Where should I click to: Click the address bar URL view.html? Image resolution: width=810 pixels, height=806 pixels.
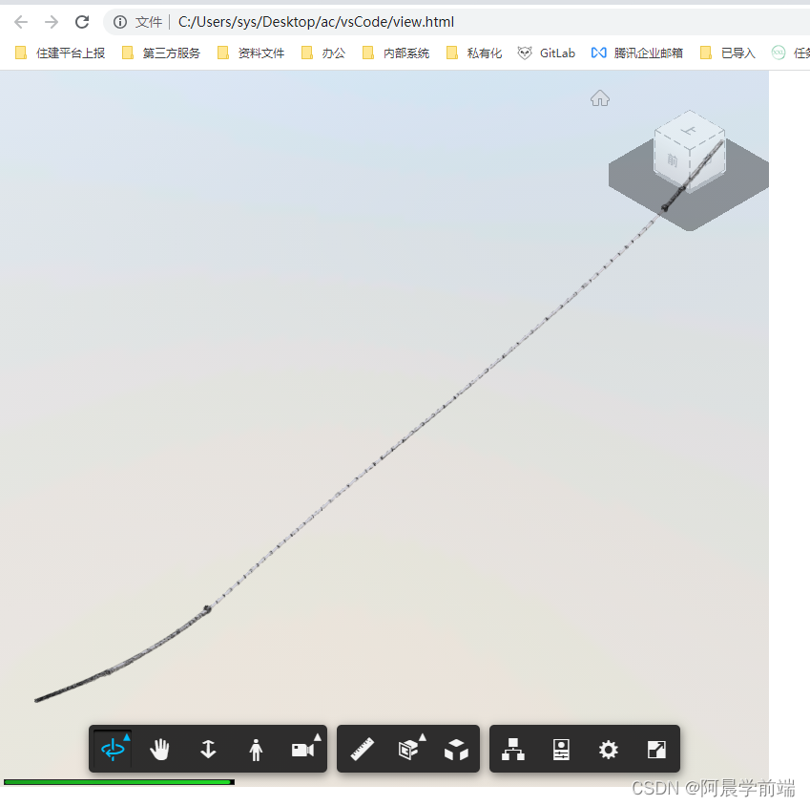click(316, 22)
